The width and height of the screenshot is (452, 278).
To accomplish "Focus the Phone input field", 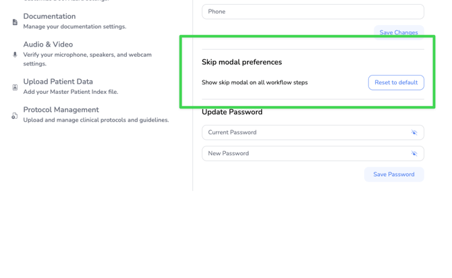I will pos(312,11).
